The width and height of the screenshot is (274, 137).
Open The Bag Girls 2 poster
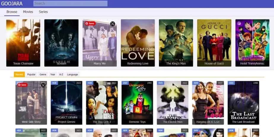[102, 103]
